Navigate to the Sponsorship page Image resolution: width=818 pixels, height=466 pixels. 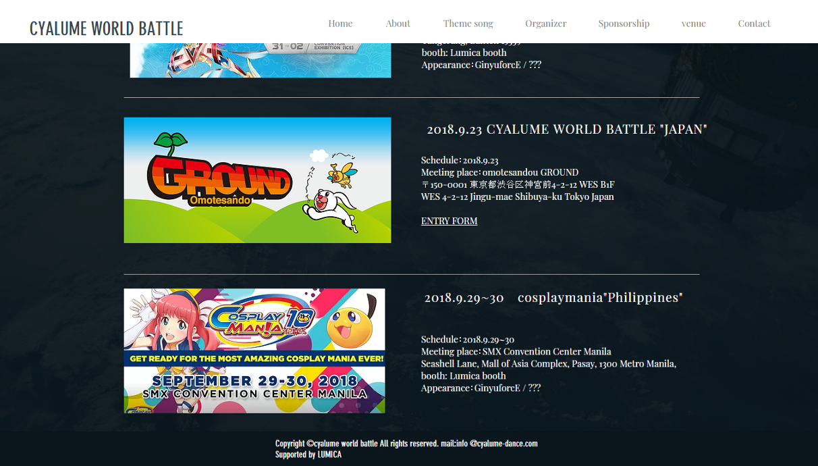pos(624,24)
